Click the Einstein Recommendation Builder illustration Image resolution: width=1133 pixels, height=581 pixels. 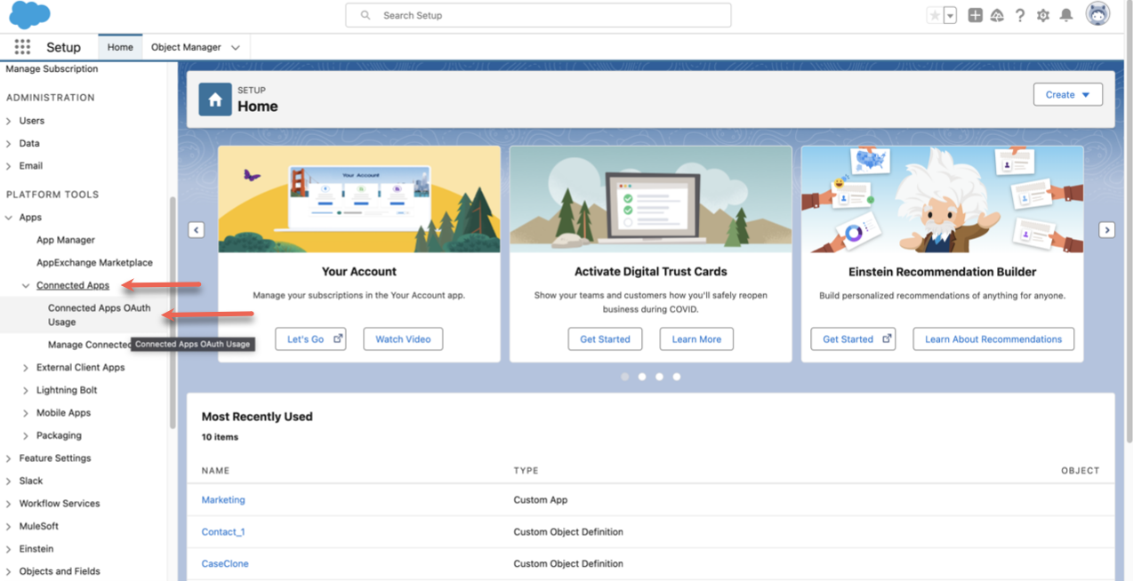943,200
